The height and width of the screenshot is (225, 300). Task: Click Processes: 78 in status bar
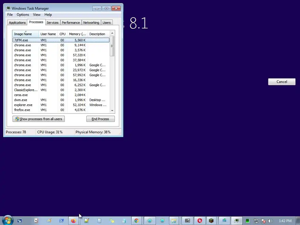16,132
